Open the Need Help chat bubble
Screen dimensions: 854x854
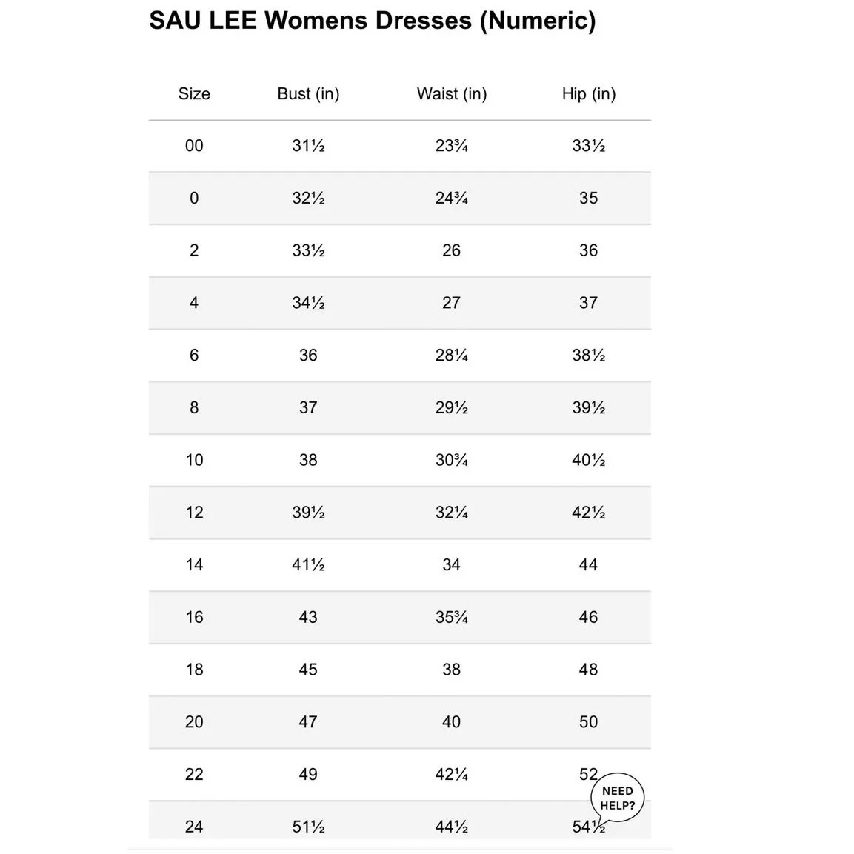point(617,798)
